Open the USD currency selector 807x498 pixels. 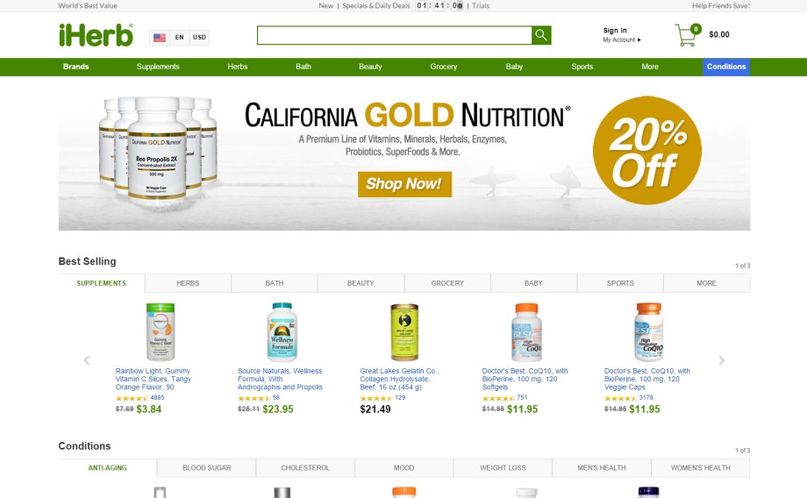point(199,38)
